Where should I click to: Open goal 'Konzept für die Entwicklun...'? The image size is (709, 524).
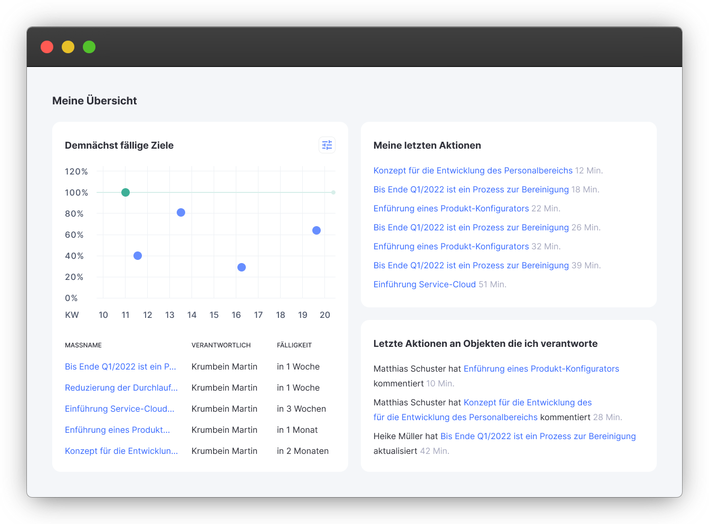click(x=121, y=451)
